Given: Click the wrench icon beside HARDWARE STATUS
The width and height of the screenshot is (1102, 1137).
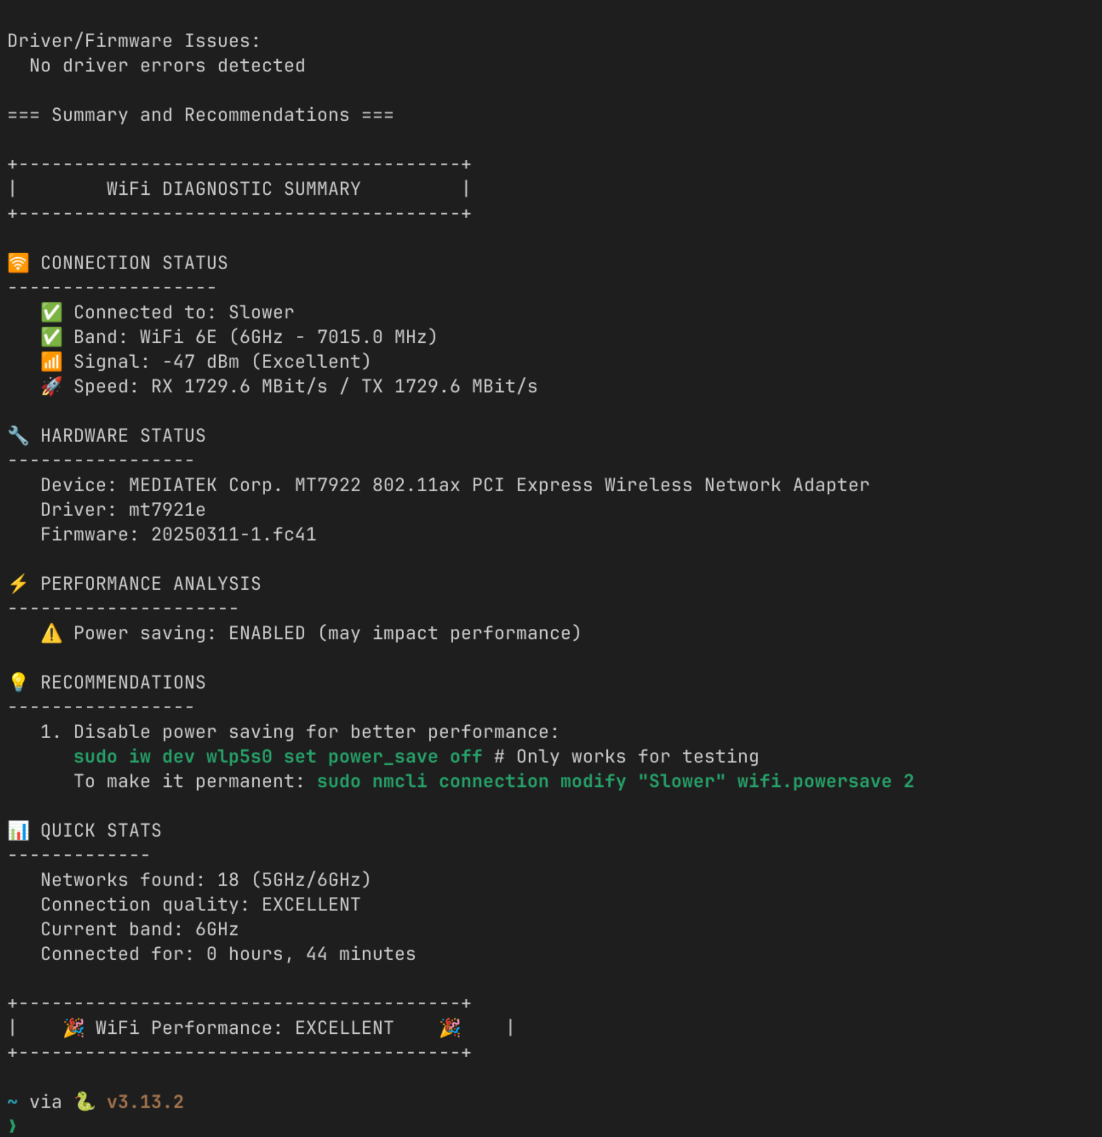Looking at the screenshot, I should point(18,436).
